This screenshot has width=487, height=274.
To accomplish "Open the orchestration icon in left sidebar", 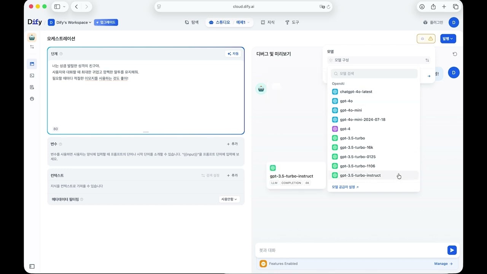I will click(32, 64).
